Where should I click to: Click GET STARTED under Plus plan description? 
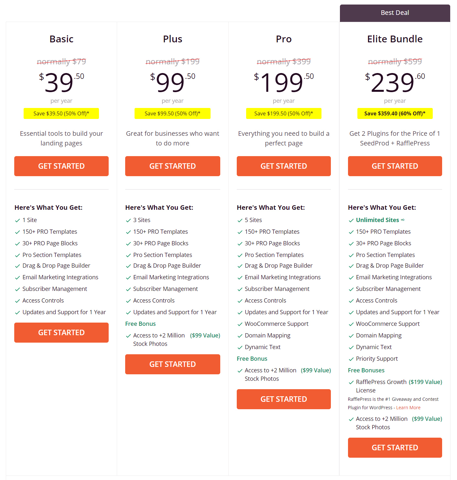172,166
